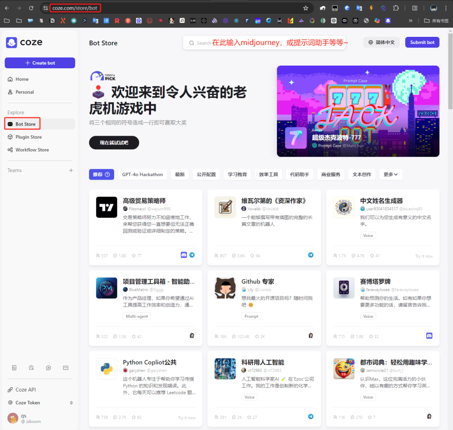This screenshot has width=453, height=430.
Task: Expand the 更多 category dropdown
Action: 391,175
